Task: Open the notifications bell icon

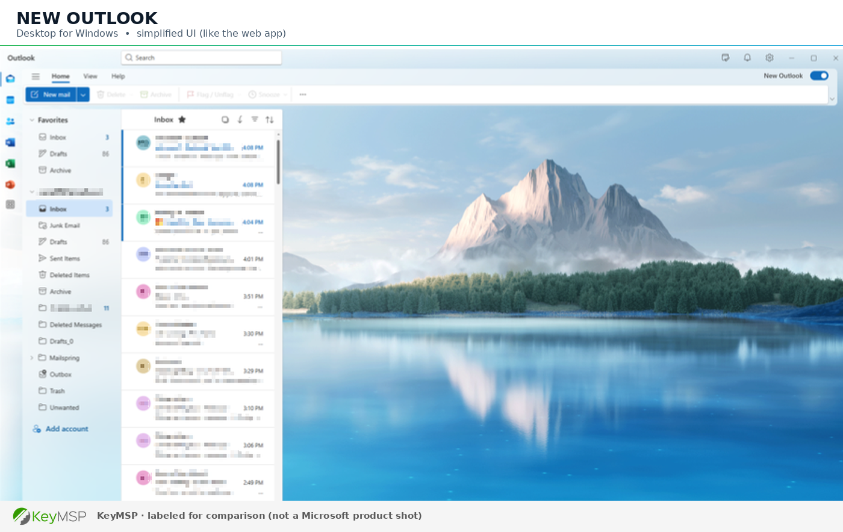Action: pos(747,58)
